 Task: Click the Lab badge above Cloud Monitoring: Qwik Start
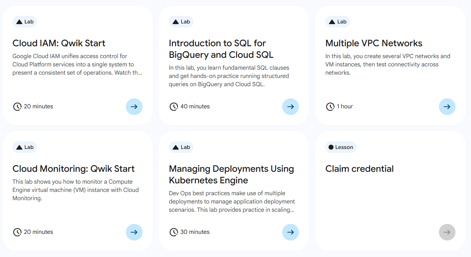[x=25, y=147]
